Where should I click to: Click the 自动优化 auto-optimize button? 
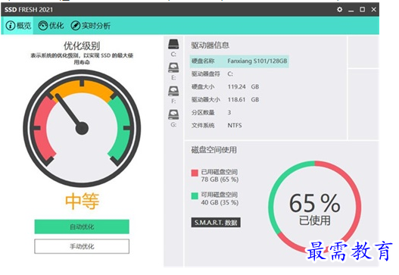click(82, 227)
